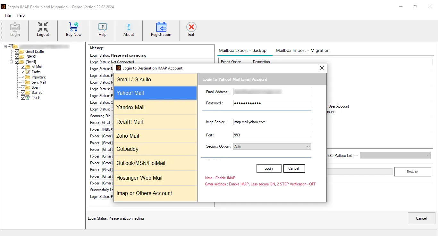
Task: Toggle the root account checkbox
Action: pyautogui.click(x=11, y=46)
